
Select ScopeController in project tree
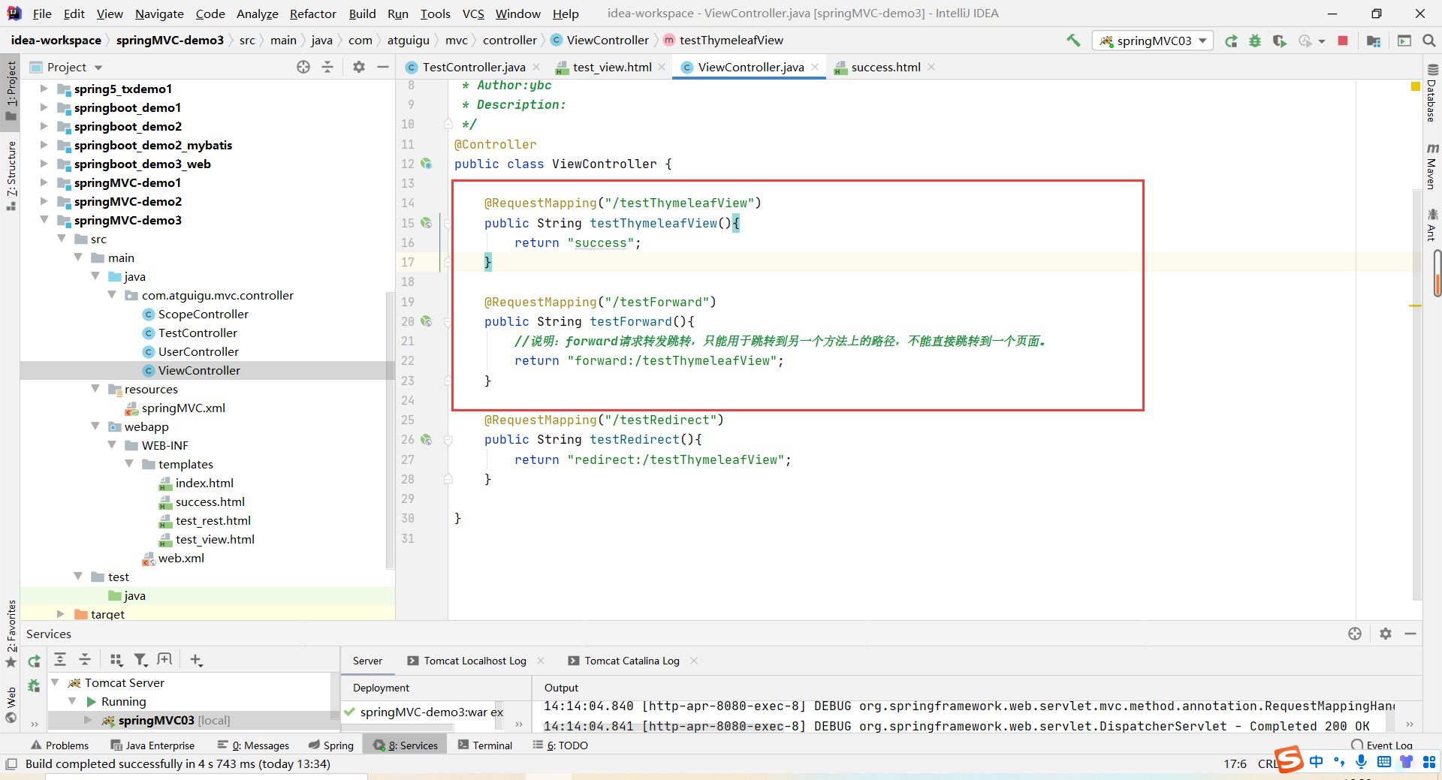pyautogui.click(x=203, y=314)
